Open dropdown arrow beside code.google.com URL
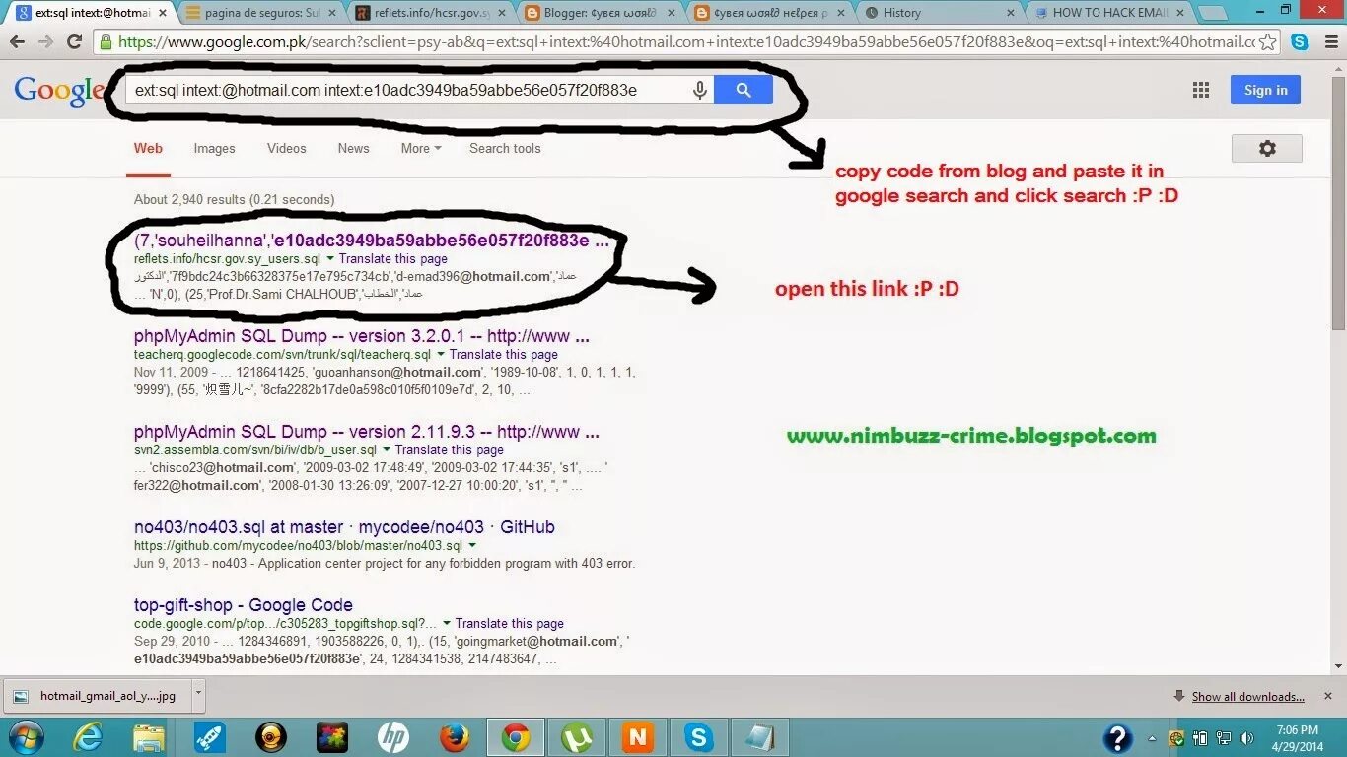The height and width of the screenshot is (757, 1347). tap(447, 624)
